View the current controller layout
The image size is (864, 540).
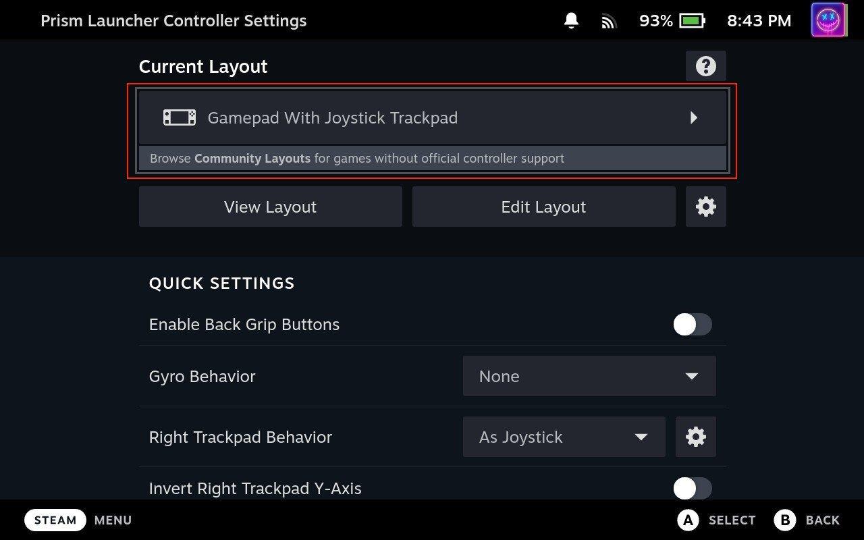[270, 207]
